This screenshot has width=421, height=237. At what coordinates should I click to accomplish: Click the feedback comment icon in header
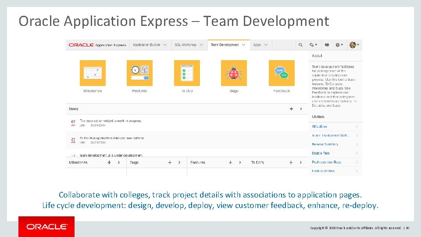(327, 45)
